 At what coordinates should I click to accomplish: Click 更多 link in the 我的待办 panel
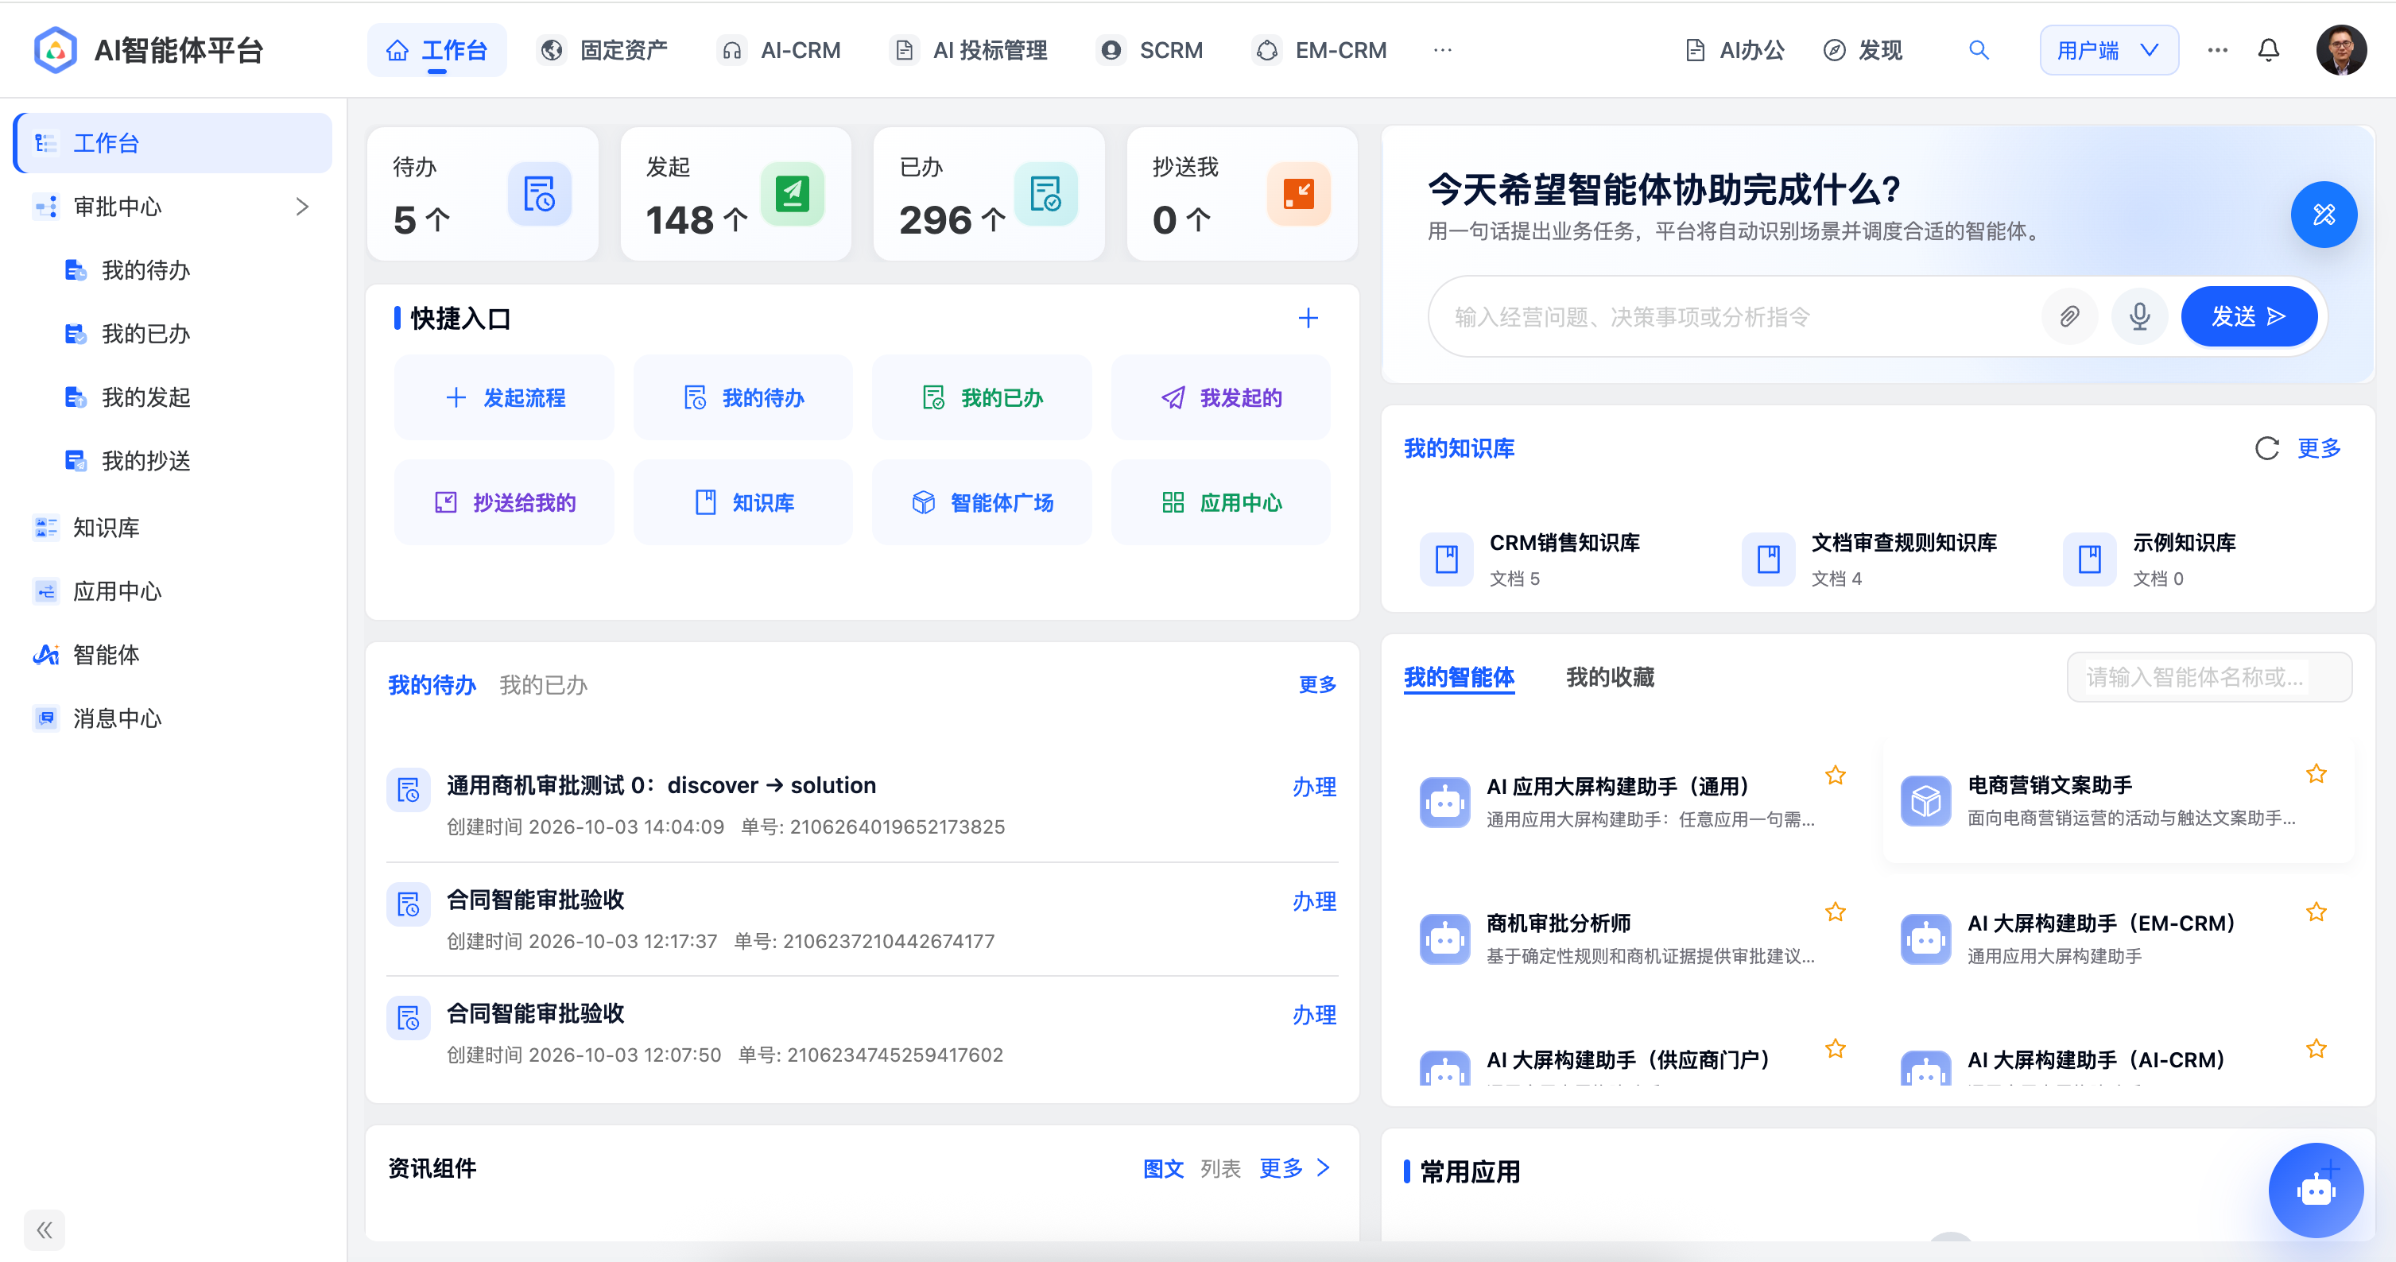[1317, 684]
